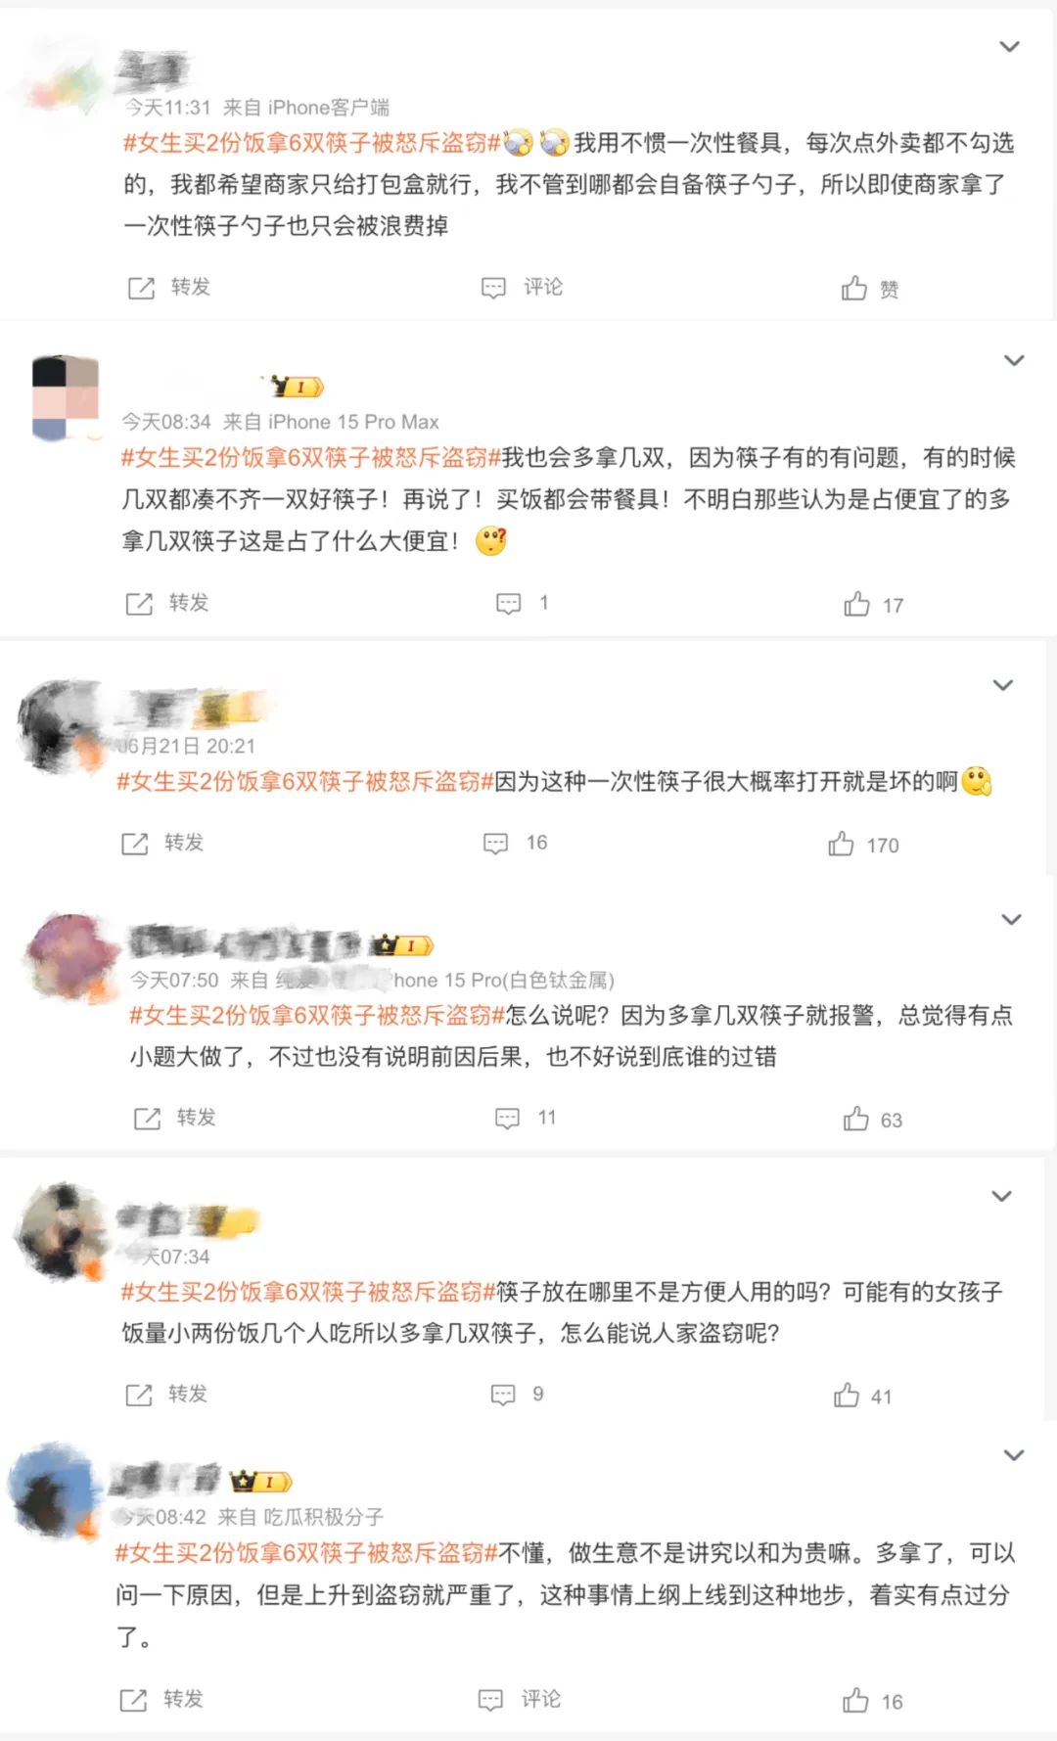
Task: Click the thumbs-up on the 63-likes post
Action: click(856, 1119)
